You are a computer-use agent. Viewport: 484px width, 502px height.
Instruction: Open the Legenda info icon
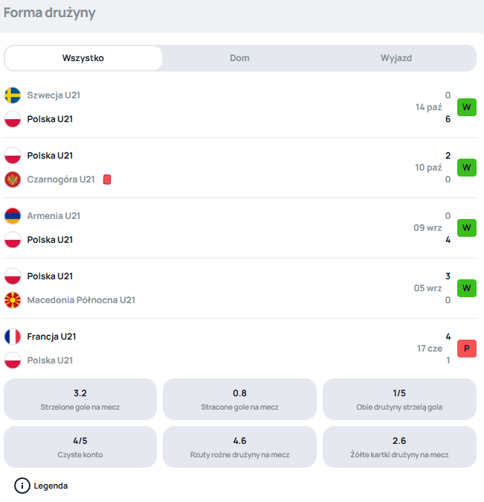pyautogui.click(x=22, y=486)
